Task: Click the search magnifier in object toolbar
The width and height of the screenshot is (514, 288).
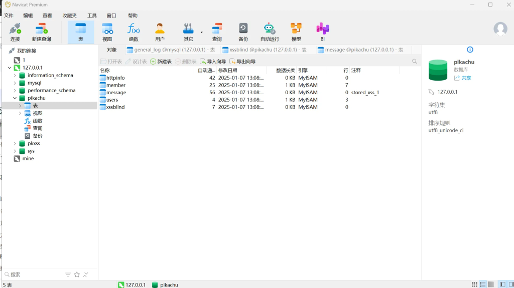Action: coord(414,61)
